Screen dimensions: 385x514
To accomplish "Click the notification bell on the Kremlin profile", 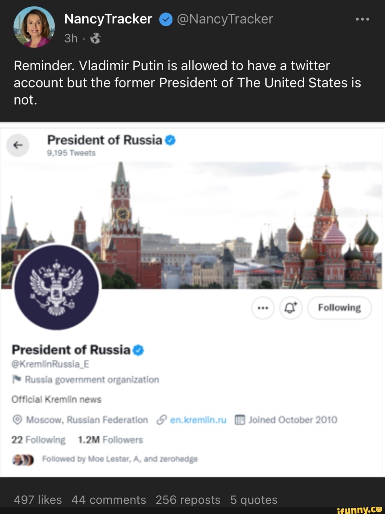I will [x=290, y=308].
